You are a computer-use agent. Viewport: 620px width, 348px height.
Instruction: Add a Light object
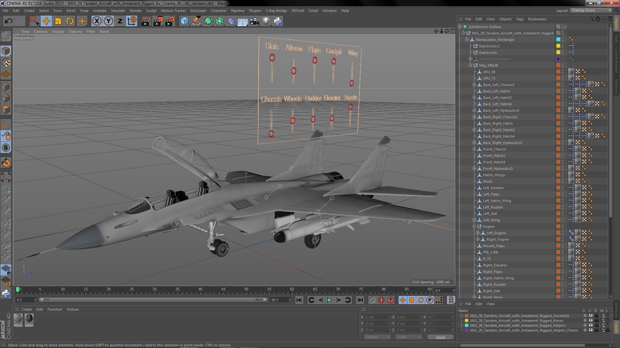click(266, 21)
